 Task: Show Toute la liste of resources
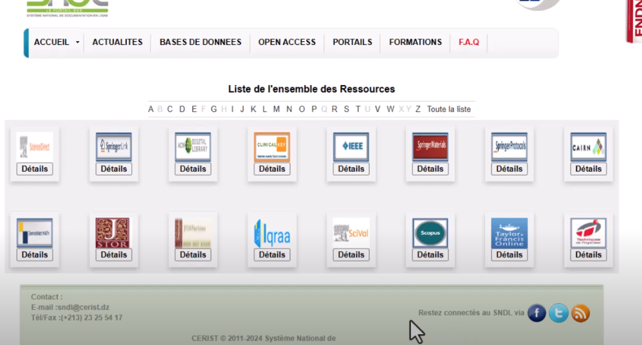click(449, 109)
